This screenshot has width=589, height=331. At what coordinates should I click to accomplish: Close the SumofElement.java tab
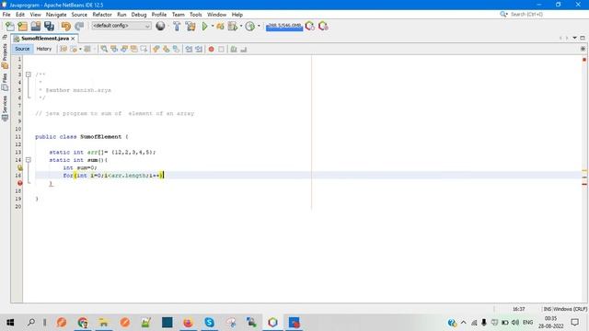(x=74, y=39)
